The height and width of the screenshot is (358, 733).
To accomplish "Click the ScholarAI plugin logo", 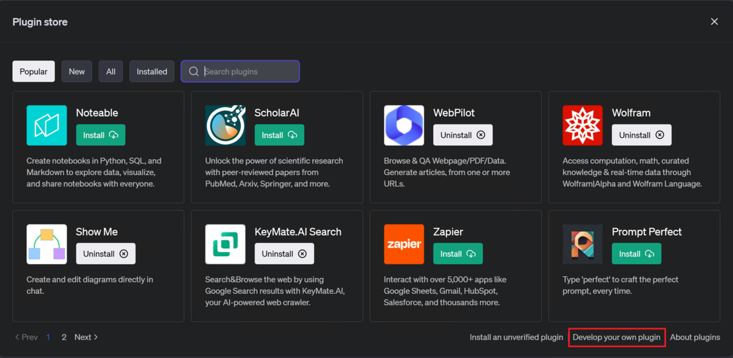I will click(x=225, y=125).
